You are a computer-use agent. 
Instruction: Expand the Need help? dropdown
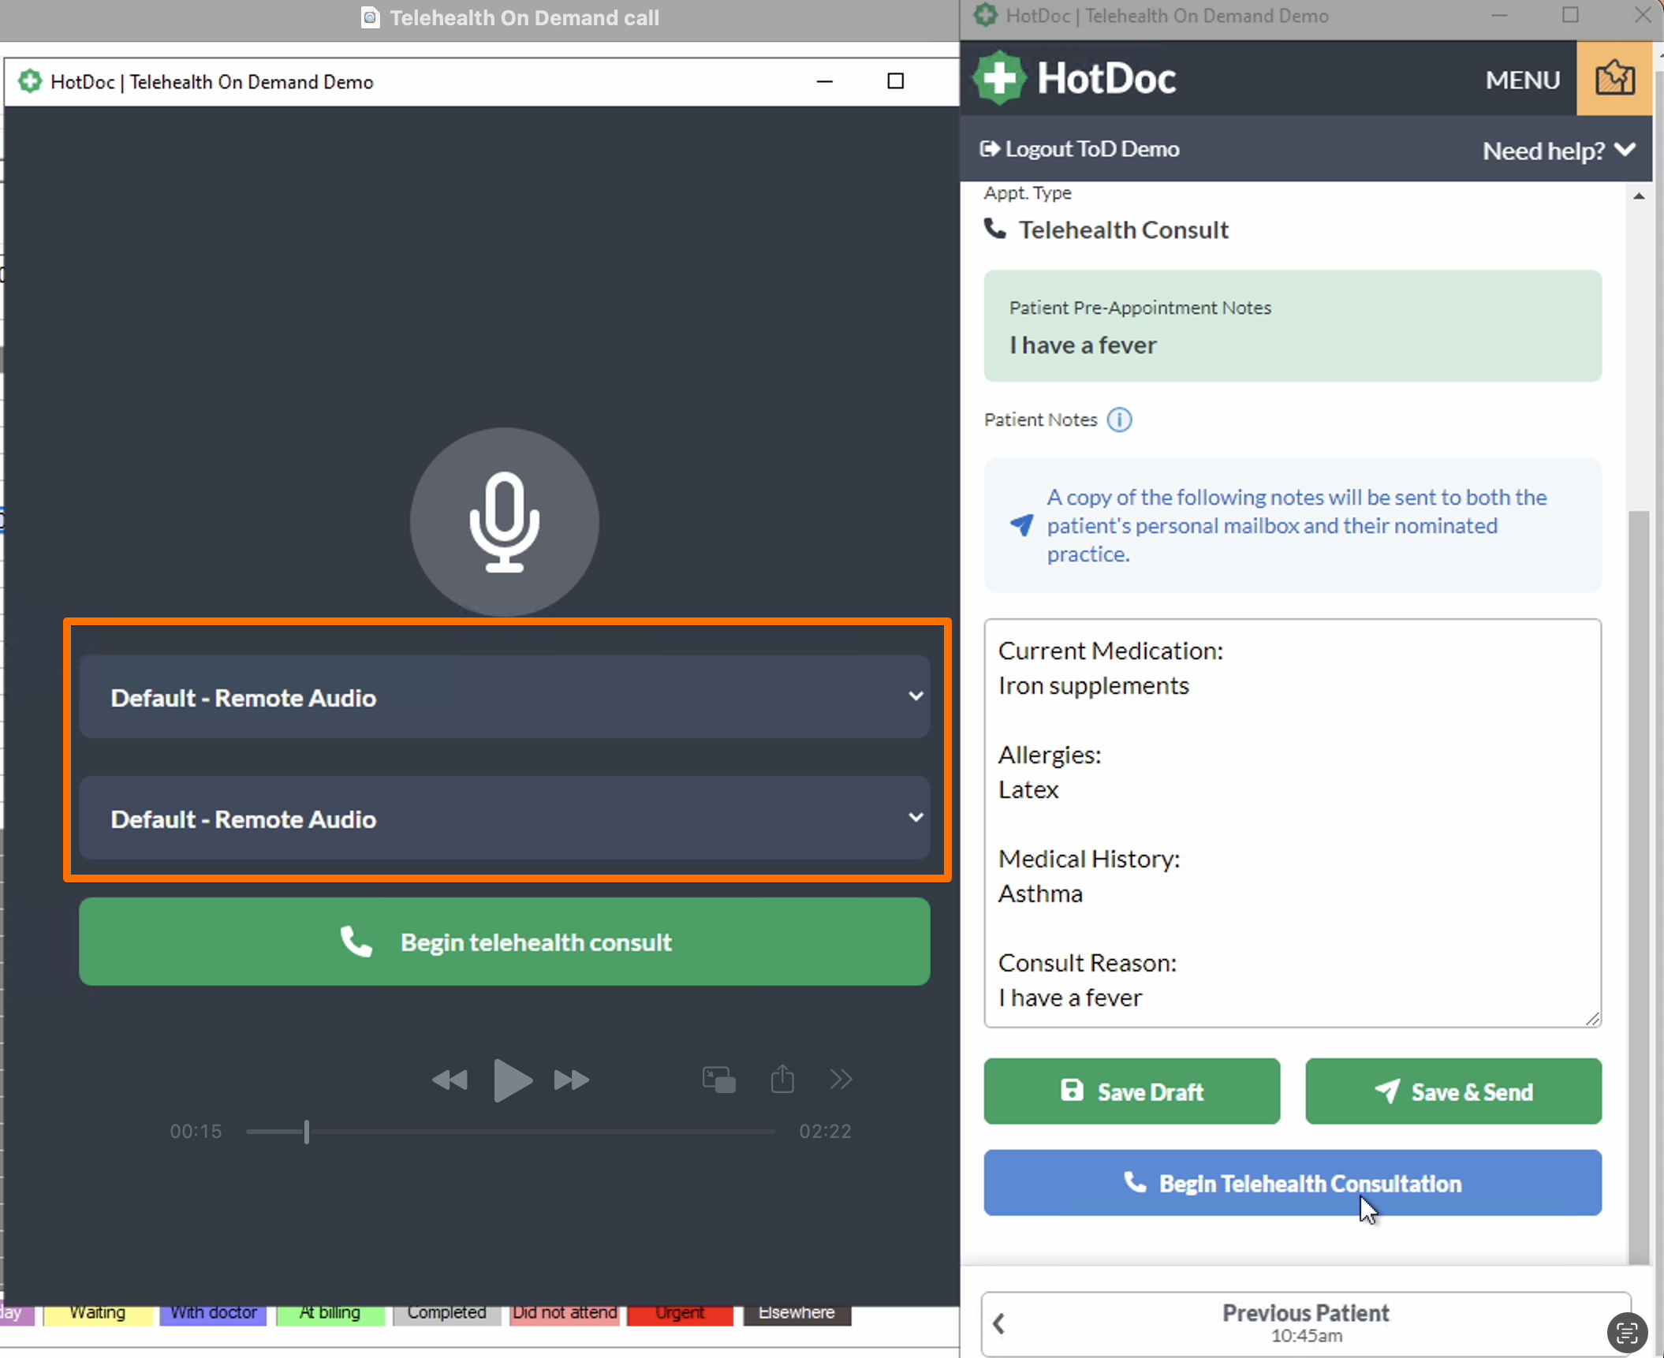pos(1559,150)
